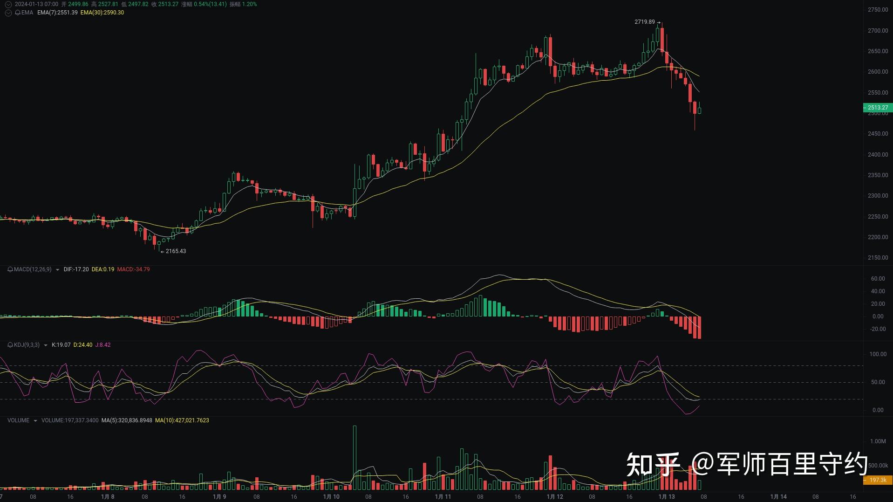The width and height of the screenshot is (893, 502).
Task: Click the 2750.00 price axis label
Action: click(878, 10)
